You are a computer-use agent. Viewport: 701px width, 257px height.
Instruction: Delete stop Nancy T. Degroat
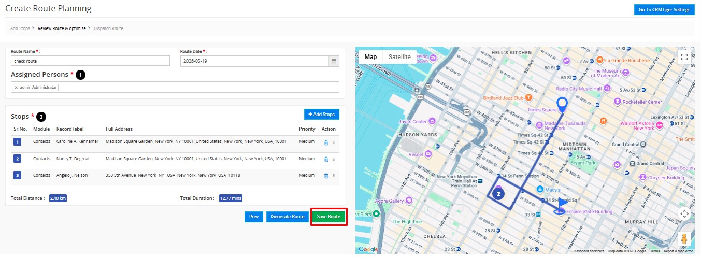[326, 159]
